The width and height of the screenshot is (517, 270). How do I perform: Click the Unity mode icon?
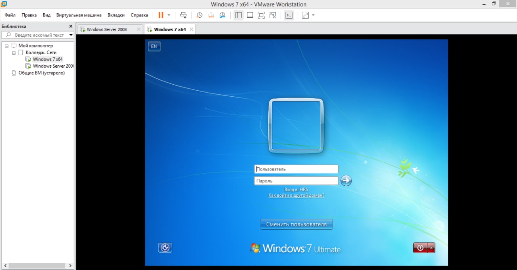(x=273, y=15)
